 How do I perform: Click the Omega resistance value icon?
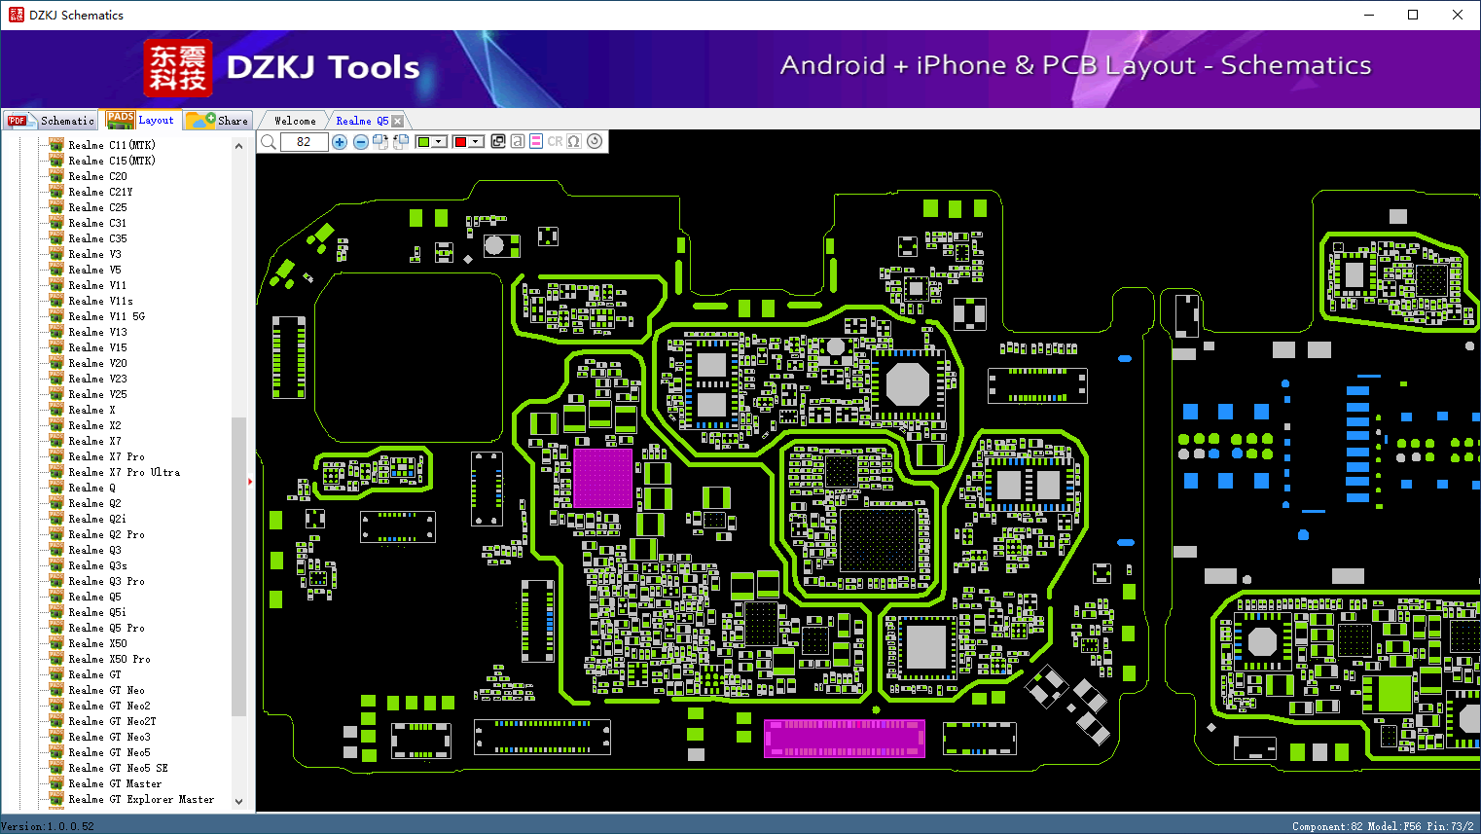point(574,141)
